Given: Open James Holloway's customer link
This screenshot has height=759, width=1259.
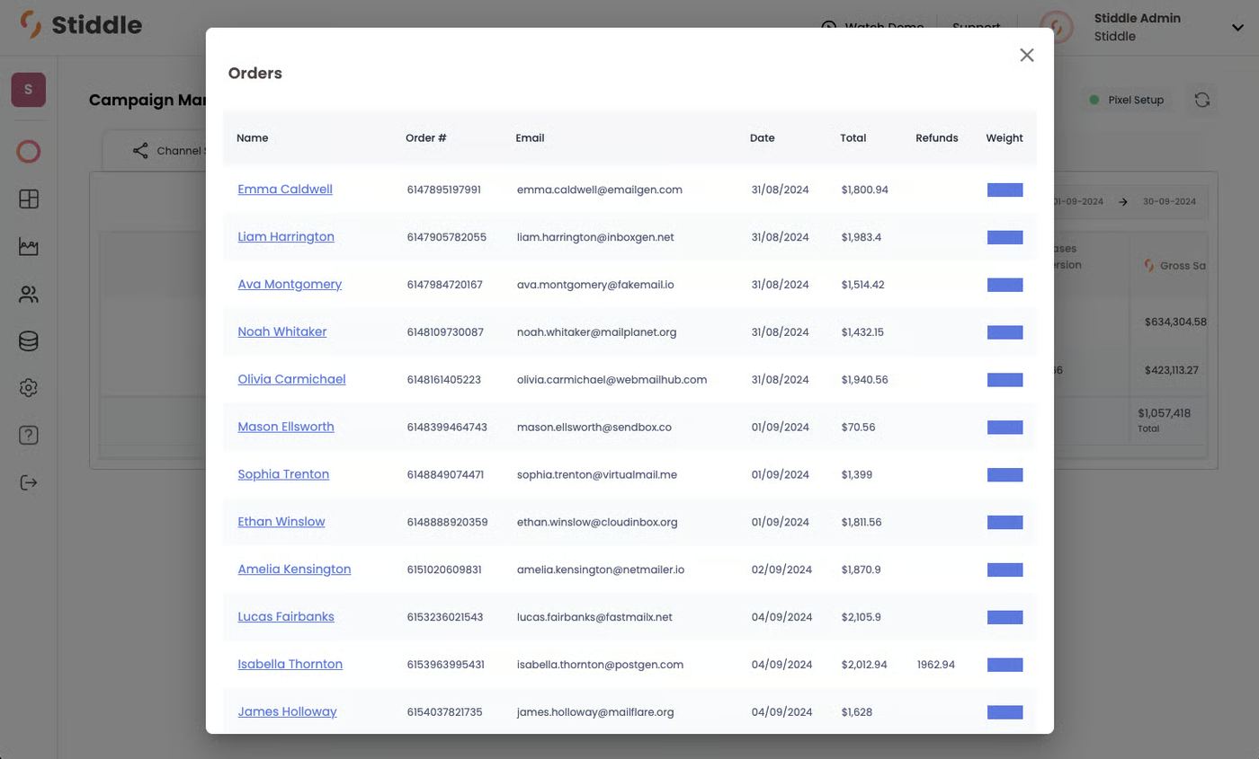Looking at the screenshot, I should pos(287,712).
